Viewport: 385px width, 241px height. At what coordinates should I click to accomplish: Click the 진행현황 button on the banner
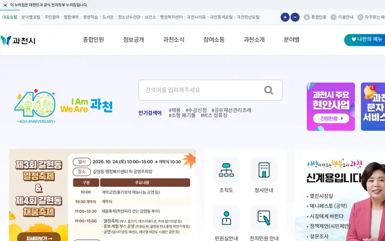coord(331,118)
